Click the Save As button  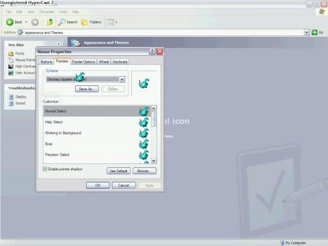[x=87, y=89]
